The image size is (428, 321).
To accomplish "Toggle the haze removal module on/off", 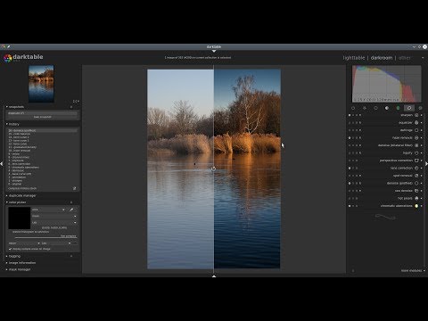I will [x=350, y=137].
